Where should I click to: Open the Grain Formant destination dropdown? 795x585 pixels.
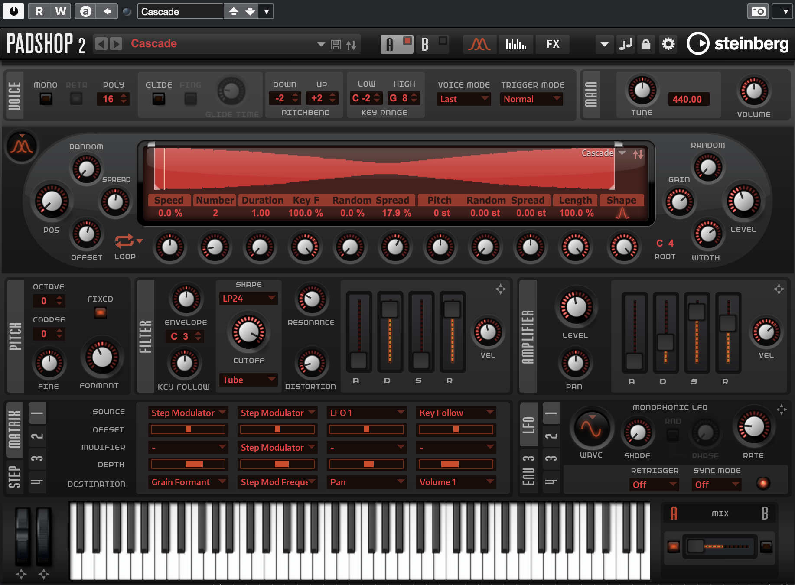(188, 482)
